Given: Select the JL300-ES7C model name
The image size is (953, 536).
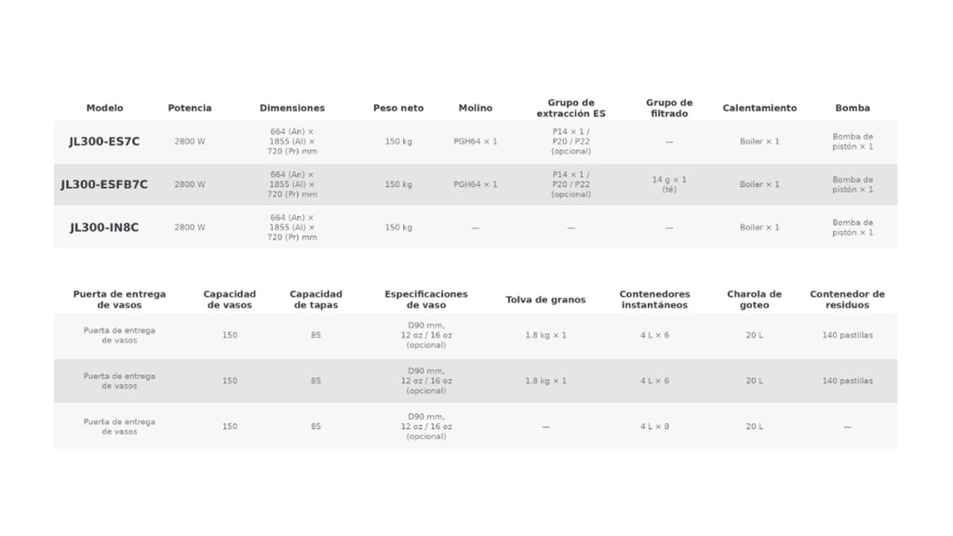Looking at the screenshot, I should pyautogui.click(x=104, y=141).
